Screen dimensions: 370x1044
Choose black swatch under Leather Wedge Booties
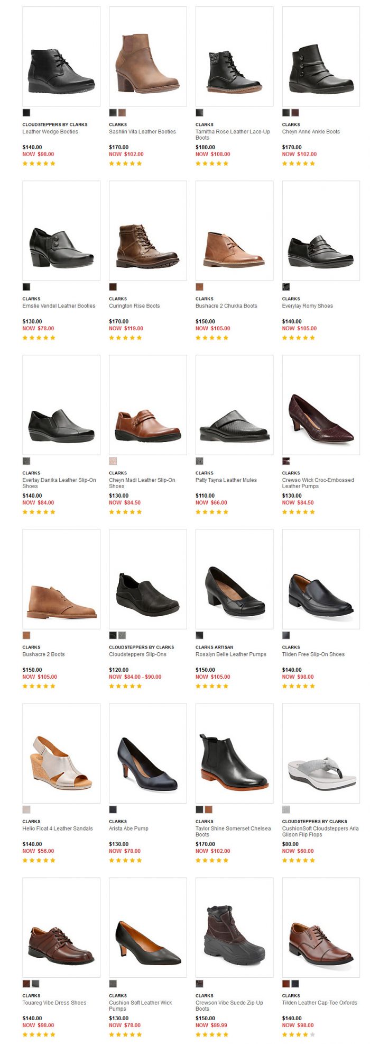point(26,113)
